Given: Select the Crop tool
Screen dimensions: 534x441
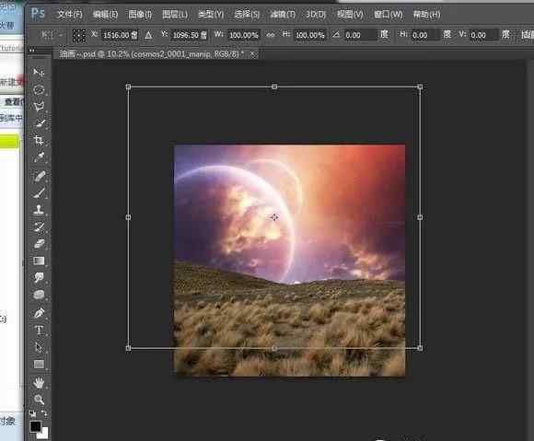Looking at the screenshot, I should [39, 140].
